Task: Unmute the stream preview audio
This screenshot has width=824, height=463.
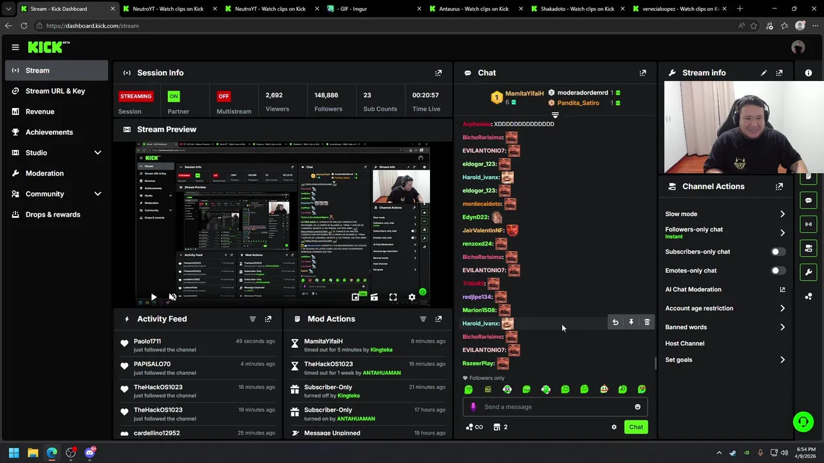Action: click(173, 297)
